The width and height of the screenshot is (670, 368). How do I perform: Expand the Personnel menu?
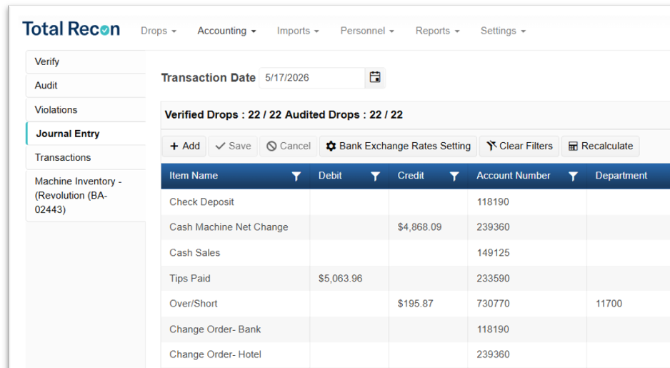click(367, 31)
